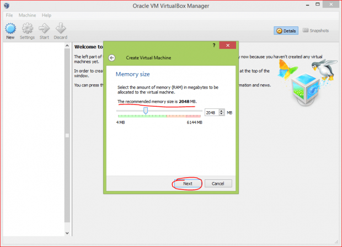Screen dimensions: 342x247
Task: Click the memory size slider handle
Action: 146,111
